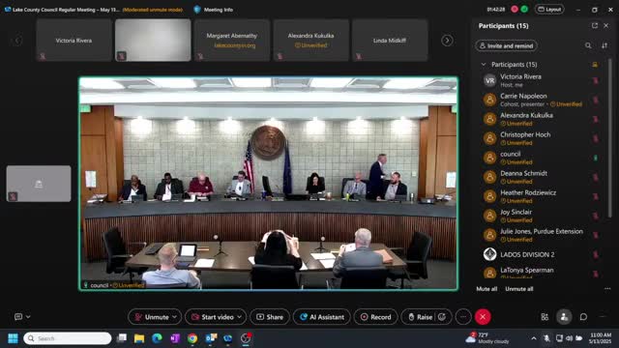Click Start video button
Viewport: 619px width, 348px height.
[213, 317]
